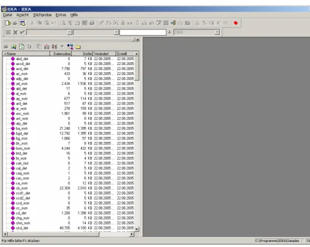
Task: Click the printer icon
Action: click(92, 23)
